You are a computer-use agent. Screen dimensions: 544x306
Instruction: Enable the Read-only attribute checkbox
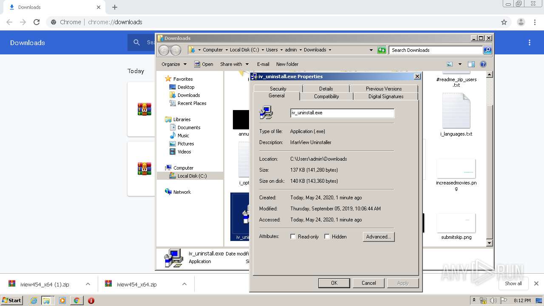point(293,237)
